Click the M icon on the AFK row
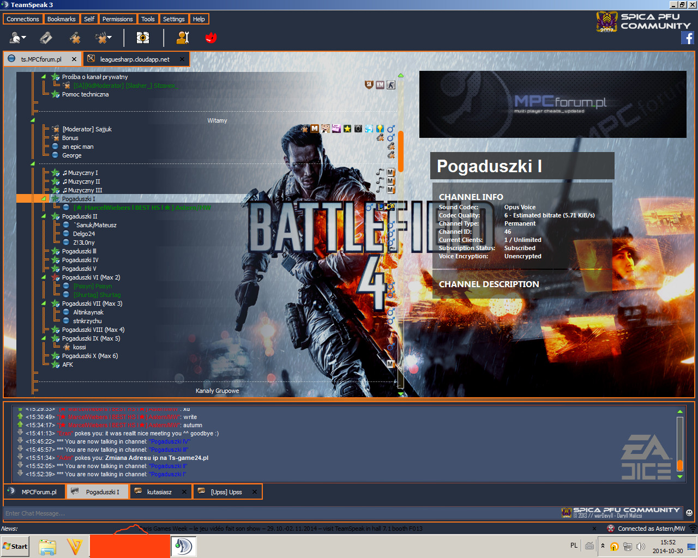The width and height of the screenshot is (698, 558). point(391,364)
